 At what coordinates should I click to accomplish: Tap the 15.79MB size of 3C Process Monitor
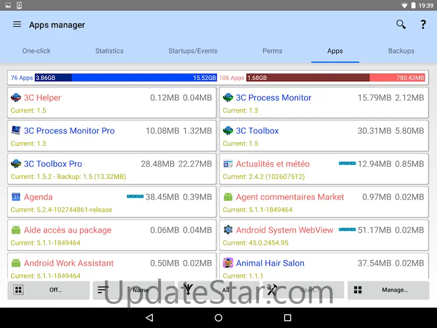(374, 98)
